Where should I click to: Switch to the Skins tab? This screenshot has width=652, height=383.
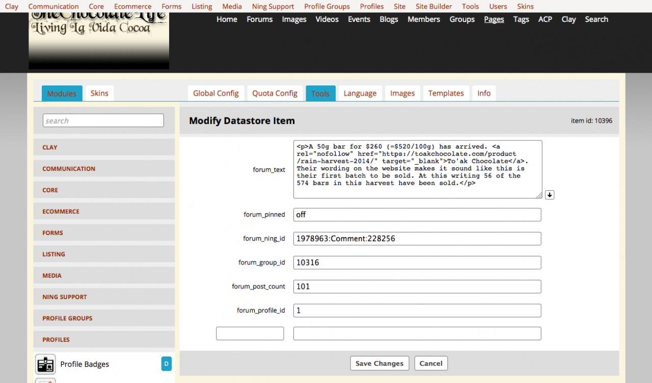click(x=99, y=93)
